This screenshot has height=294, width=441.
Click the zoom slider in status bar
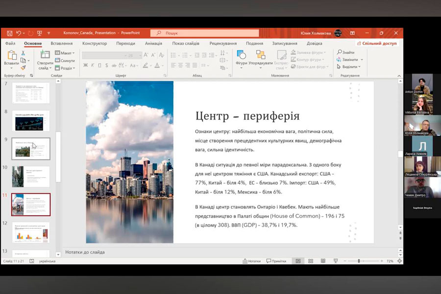pos(359,261)
